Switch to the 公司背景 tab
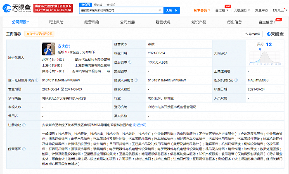Image resolution: width=289 pixels, height=174 pixels. [20, 22]
